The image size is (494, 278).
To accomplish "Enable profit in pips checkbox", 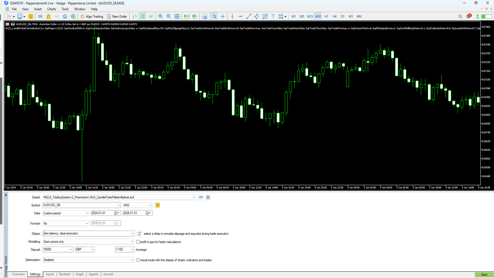I will pos(138,242).
